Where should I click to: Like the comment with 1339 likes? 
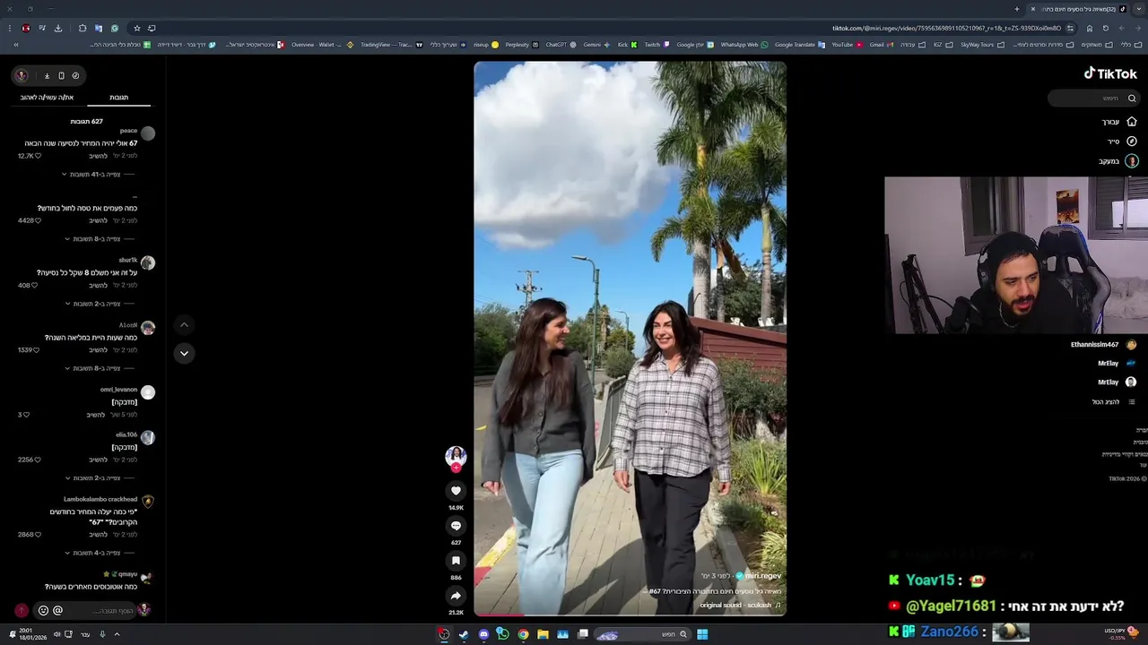tap(37, 350)
